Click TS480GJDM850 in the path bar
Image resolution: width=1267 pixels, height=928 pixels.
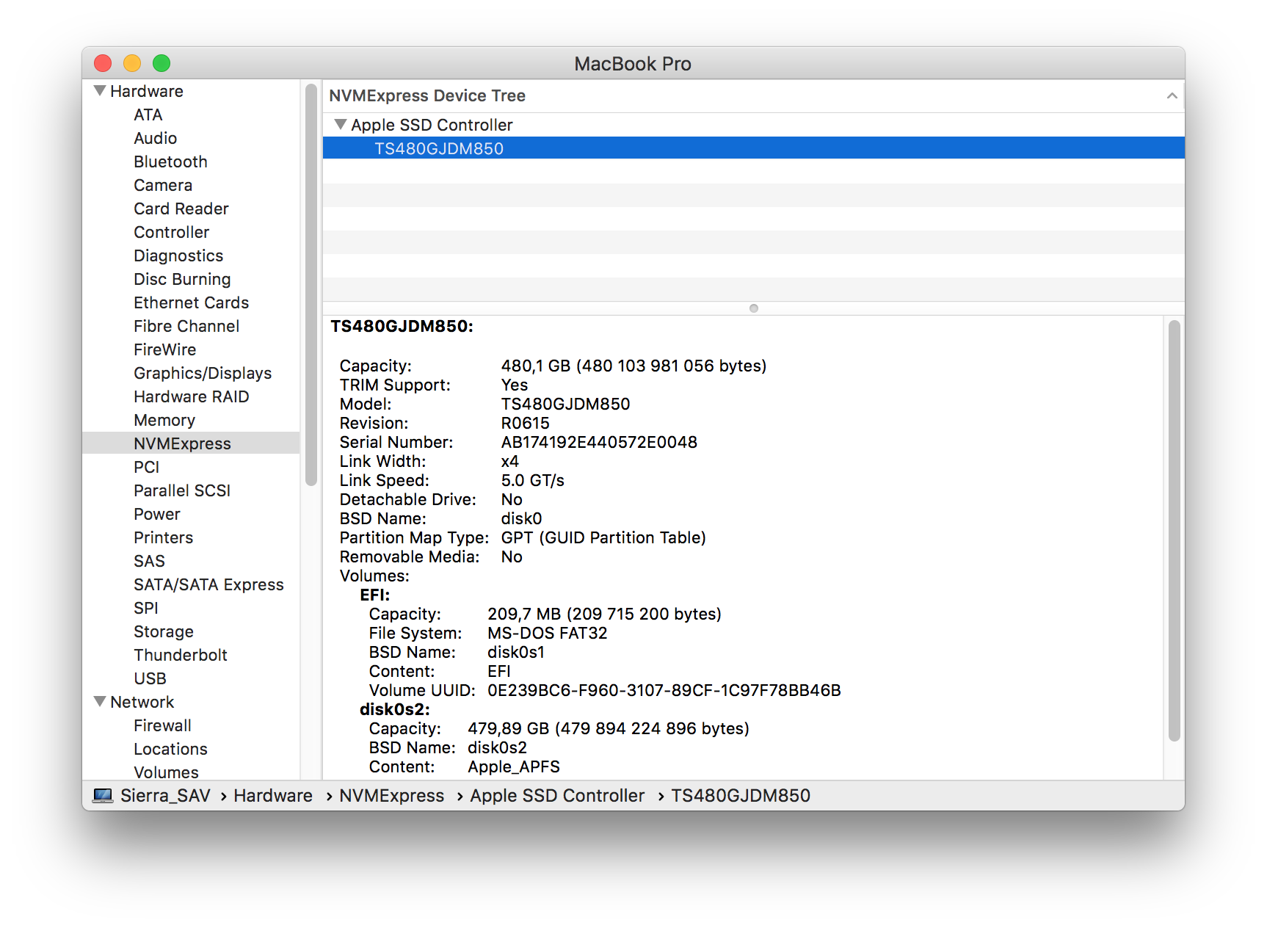(741, 796)
